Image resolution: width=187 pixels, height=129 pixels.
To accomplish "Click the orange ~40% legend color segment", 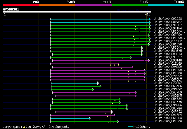I will pos(57,5).
